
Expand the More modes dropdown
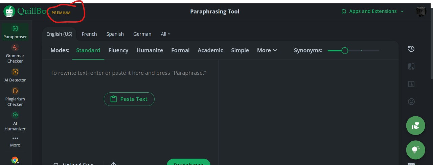point(267,50)
